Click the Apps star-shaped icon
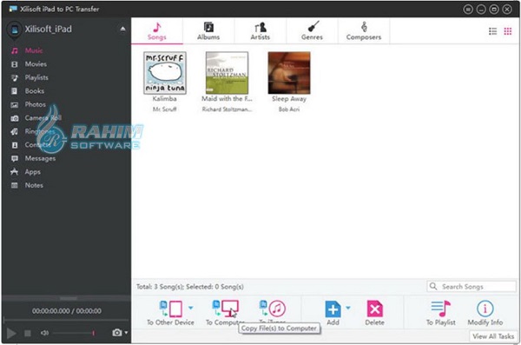The image size is (521, 345). (14, 172)
